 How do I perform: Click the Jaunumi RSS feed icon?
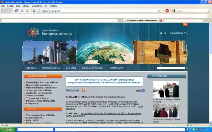(x=84, y=90)
